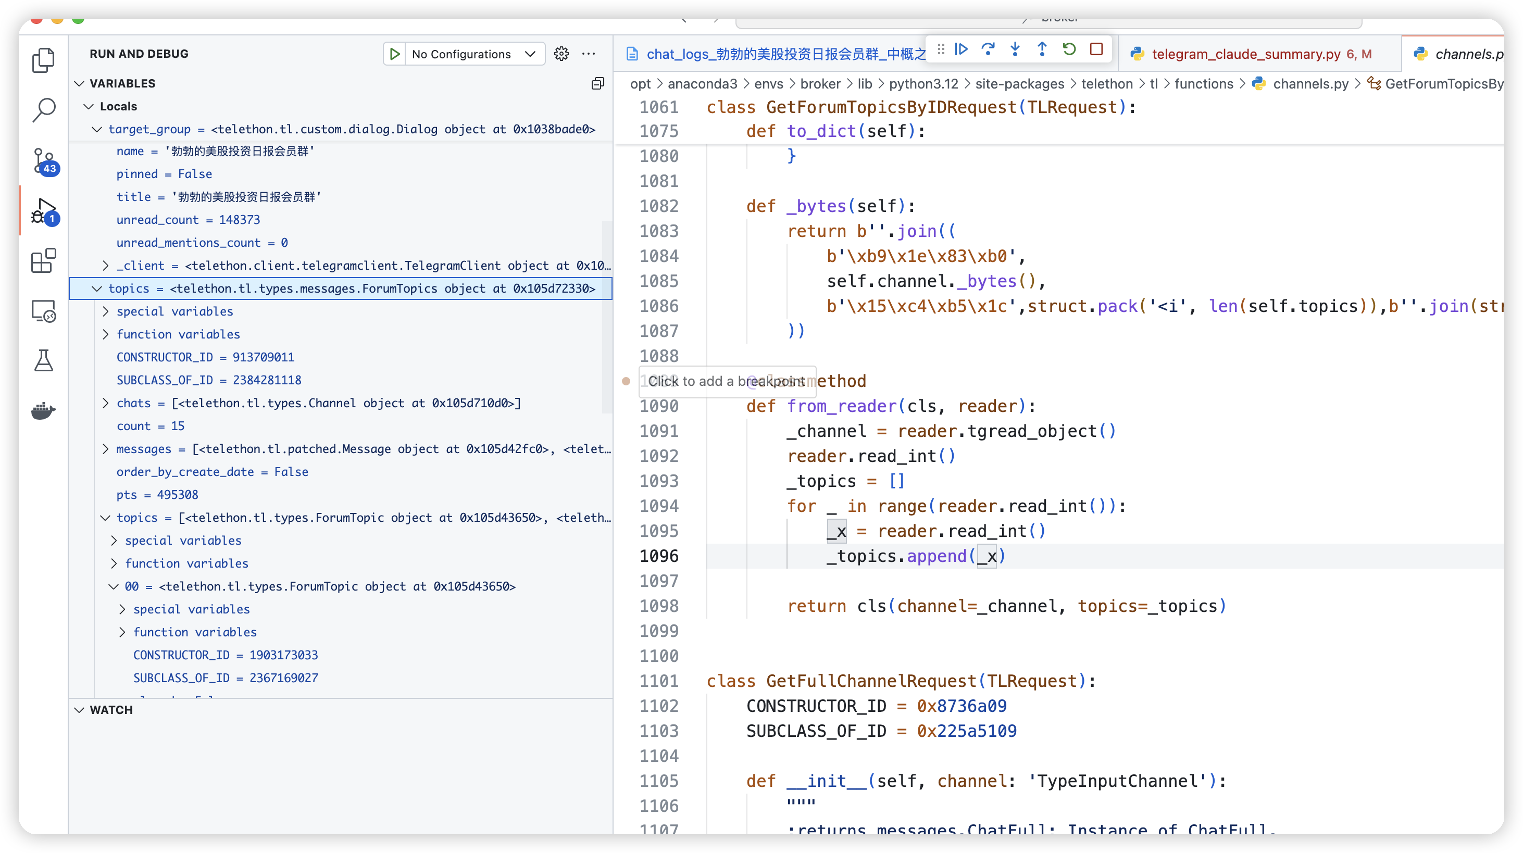1523x853 pixels.
Task: Step Out in the debug toolbar
Action: 1042,49
